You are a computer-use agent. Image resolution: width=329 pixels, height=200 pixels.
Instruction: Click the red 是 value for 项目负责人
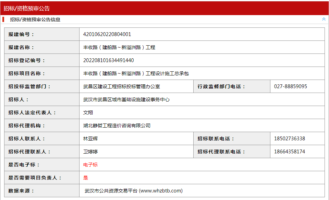pos(86,177)
